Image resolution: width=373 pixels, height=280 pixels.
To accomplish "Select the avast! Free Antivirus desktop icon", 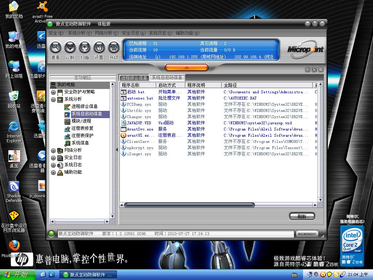I will pos(42,12).
